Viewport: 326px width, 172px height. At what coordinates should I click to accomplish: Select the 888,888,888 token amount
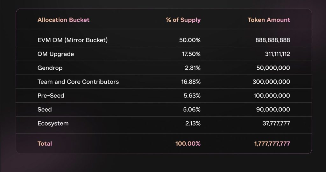[273, 40]
